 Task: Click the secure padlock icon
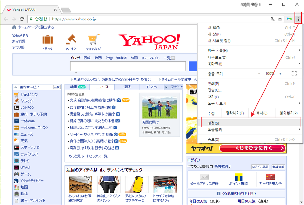coord(31,19)
